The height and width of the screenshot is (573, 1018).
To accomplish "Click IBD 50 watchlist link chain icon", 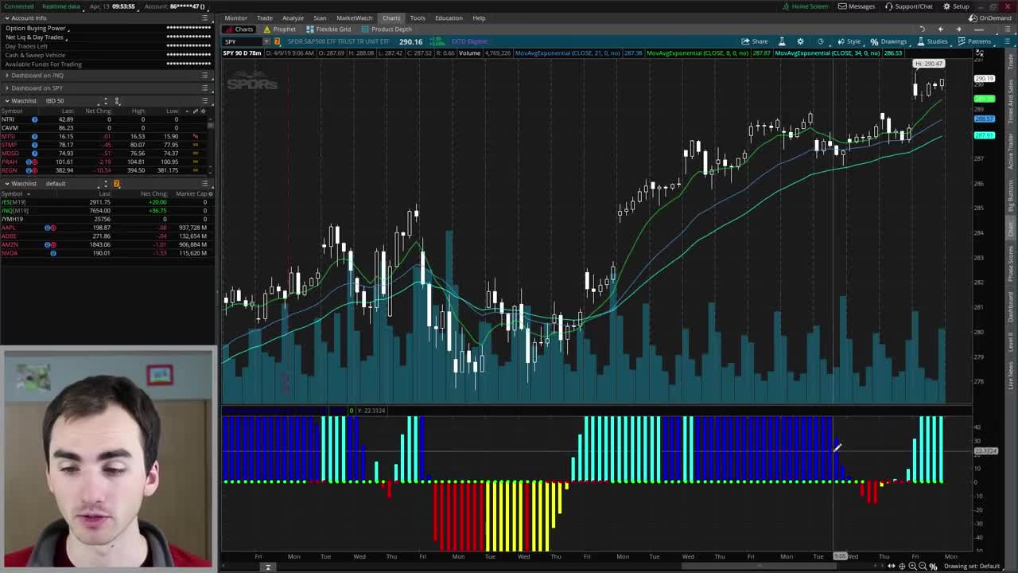I will (117, 101).
